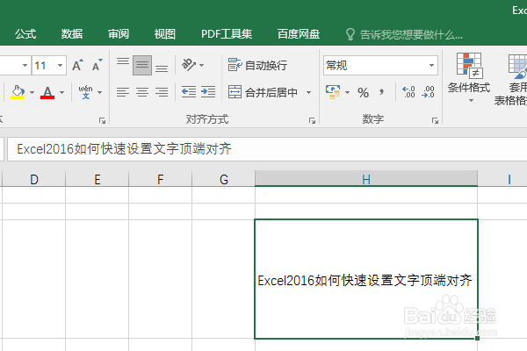Open PDF工具集 tab
The image size is (527, 351).
(227, 34)
